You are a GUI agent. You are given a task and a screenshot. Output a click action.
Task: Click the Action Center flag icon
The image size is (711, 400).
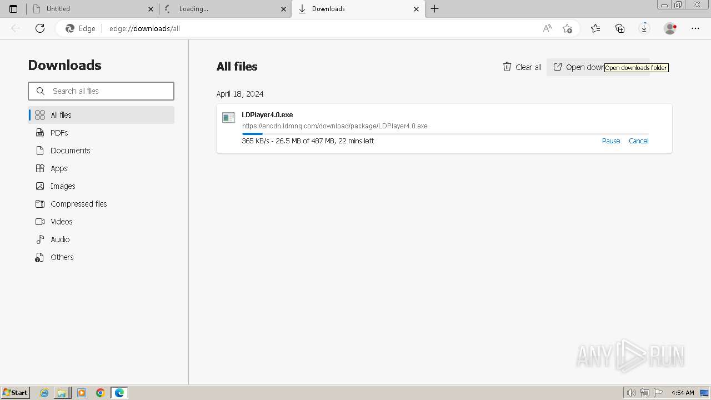658,393
